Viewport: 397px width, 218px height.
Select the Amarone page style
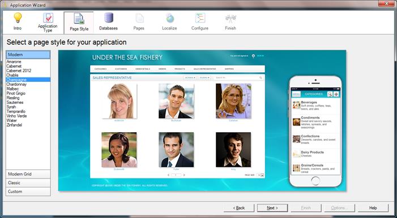coord(14,62)
